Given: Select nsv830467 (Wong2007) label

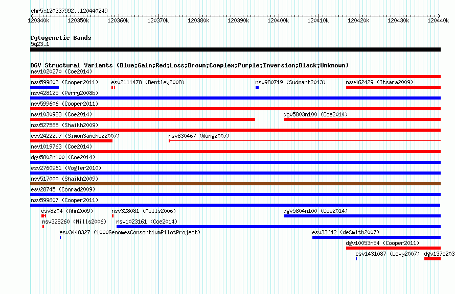Looking at the screenshot, I should point(199,136).
